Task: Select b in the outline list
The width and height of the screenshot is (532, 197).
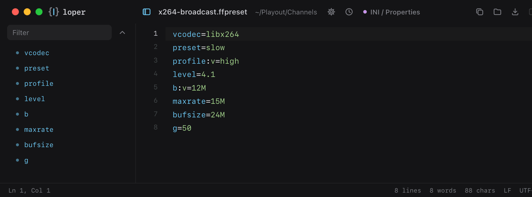Action: 26,114
